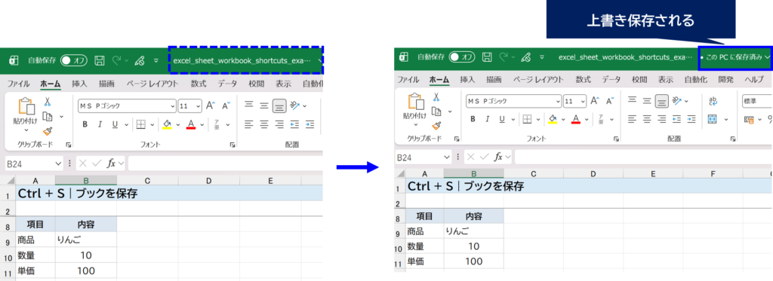The width and height of the screenshot is (773, 281).
Task: Click the text Orientation icon in the left Excel window
Action: pos(295,105)
